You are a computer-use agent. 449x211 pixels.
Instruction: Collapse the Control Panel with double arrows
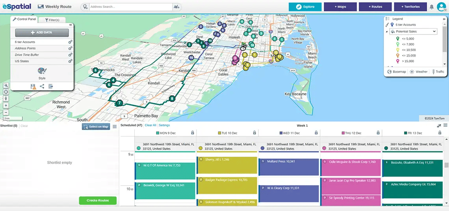point(71,25)
